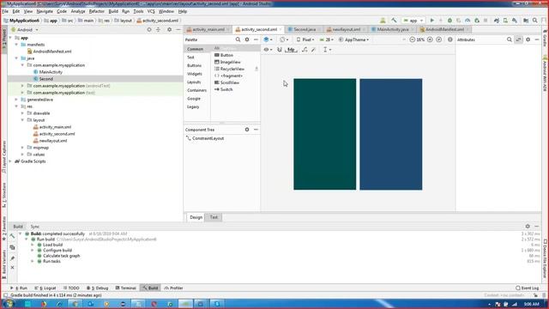The height and width of the screenshot is (309, 549).
Task: Select the Widgets palette category
Action: pos(195,74)
